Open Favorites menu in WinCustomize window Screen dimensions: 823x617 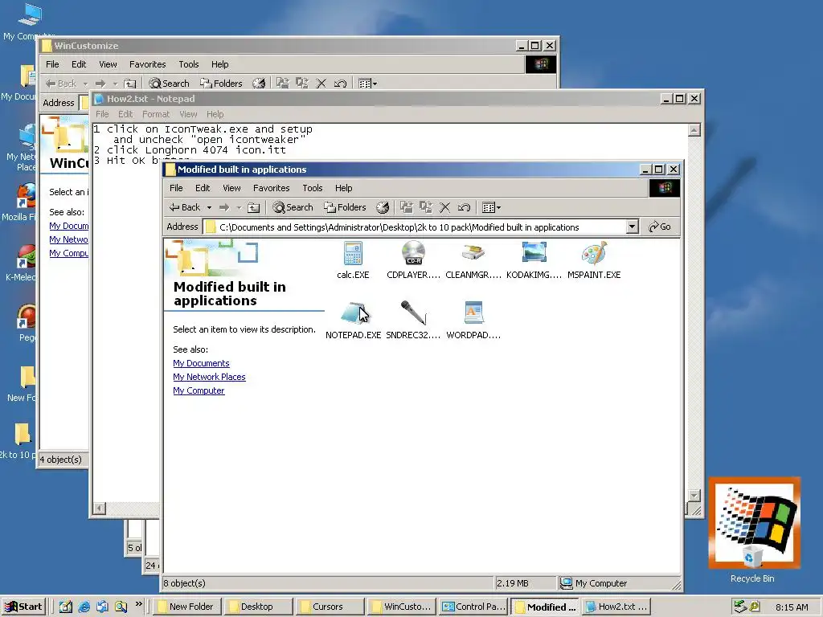coord(148,64)
